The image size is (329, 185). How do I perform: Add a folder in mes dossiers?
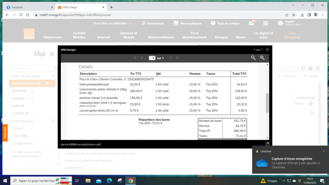coord(53,121)
